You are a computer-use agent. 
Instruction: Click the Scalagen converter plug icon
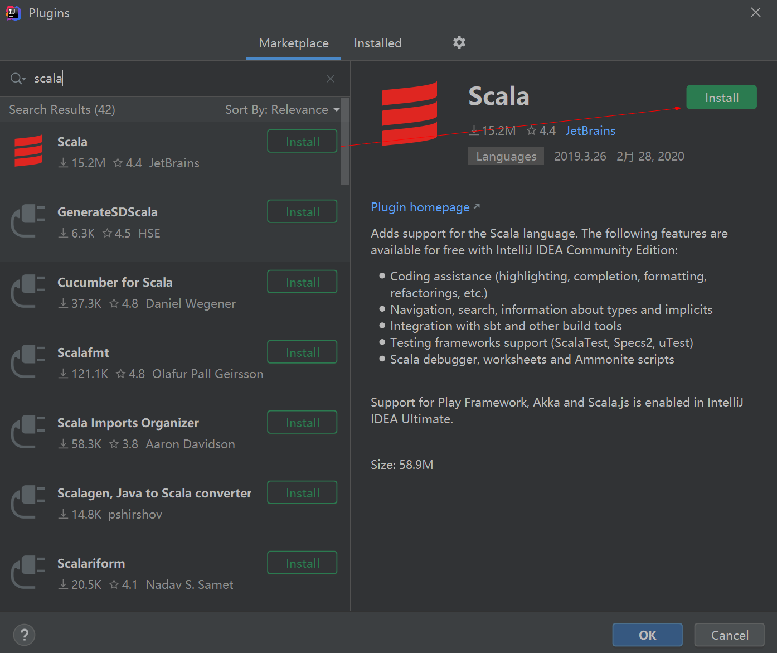tap(28, 502)
